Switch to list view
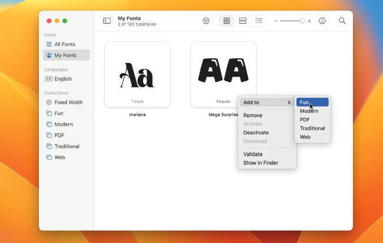The width and height of the screenshot is (383, 243). pyautogui.click(x=259, y=21)
